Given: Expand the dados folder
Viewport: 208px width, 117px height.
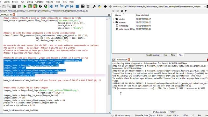Looking at the screenshot, I should point(113,19).
